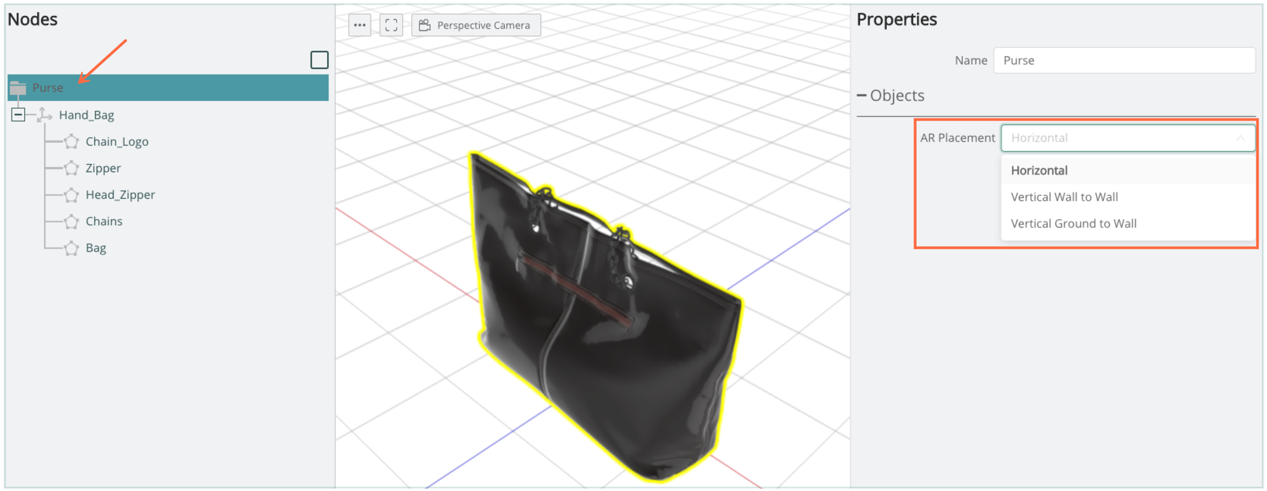Collapse the Hand_Bag tree node
1267x491 pixels.
(18, 115)
